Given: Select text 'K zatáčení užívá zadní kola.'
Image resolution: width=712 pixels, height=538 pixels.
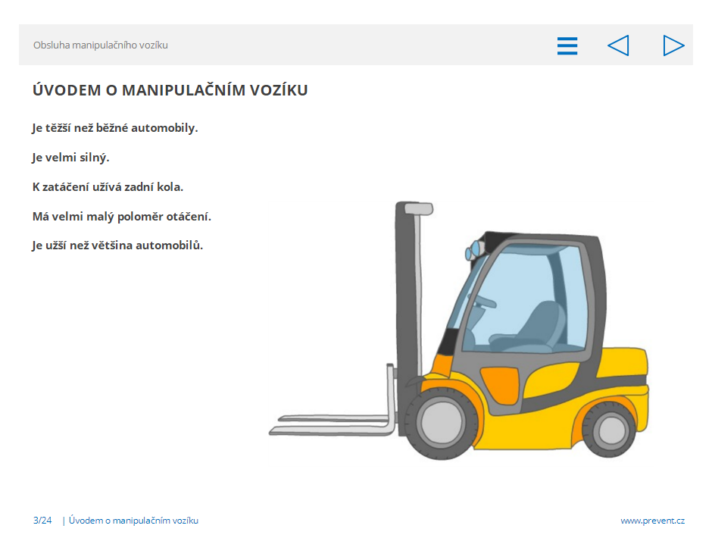Looking at the screenshot, I should [x=108, y=186].
